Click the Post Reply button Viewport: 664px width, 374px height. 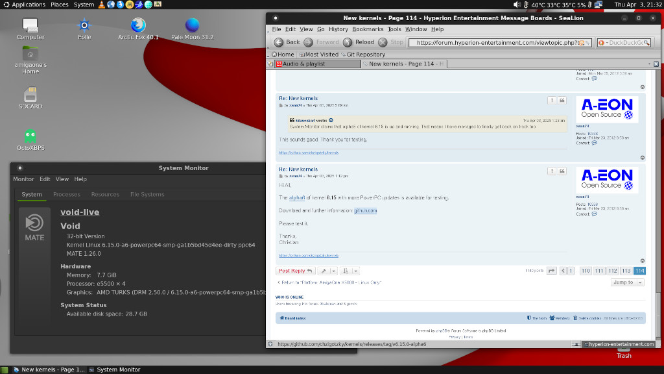pos(295,271)
